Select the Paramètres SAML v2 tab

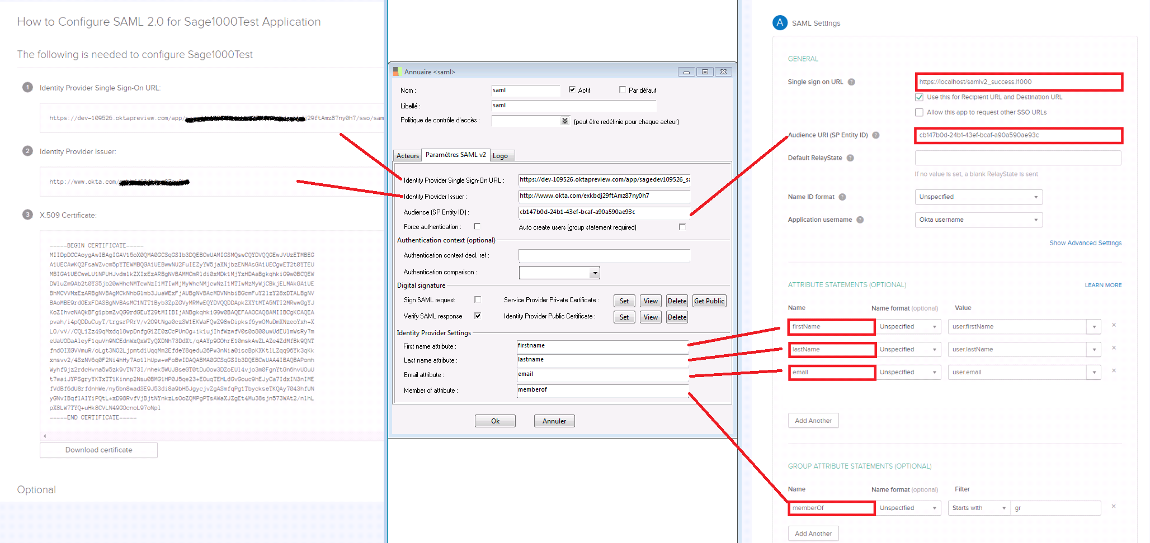point(456,155)
